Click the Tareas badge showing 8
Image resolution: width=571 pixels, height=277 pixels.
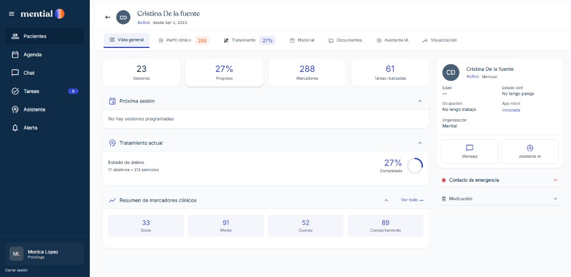[x=73, y=91]
